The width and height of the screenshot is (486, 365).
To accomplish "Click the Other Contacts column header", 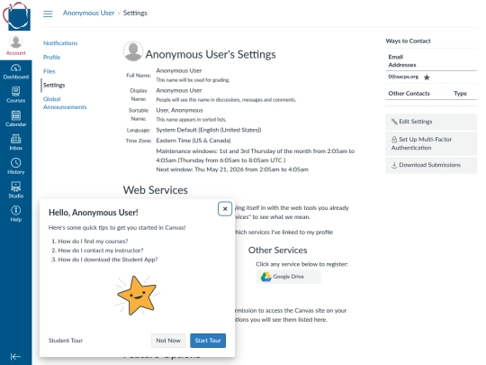I will pos(409,94).
